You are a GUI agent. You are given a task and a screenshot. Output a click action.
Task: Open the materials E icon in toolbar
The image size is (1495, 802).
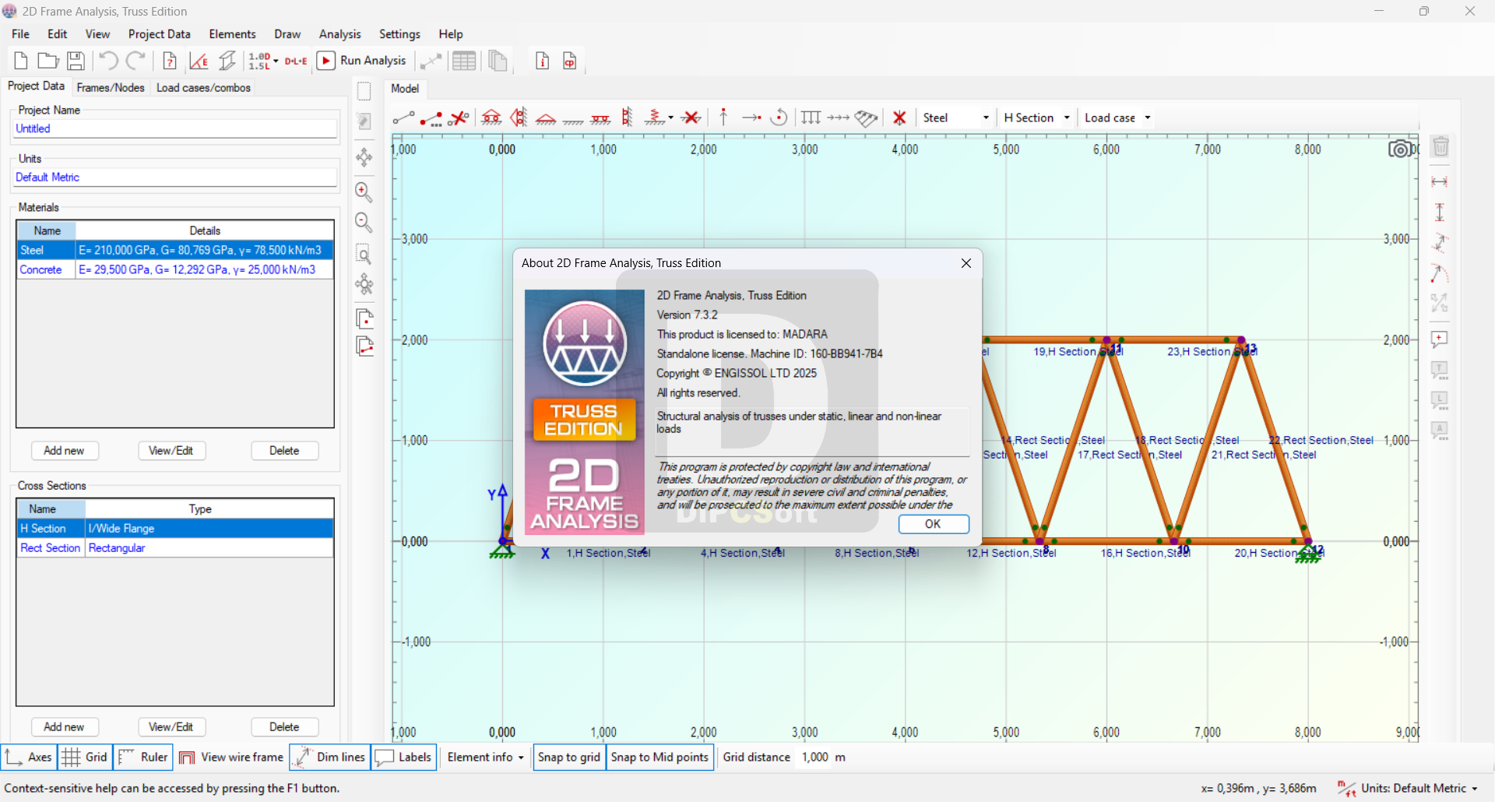(199, 61)
